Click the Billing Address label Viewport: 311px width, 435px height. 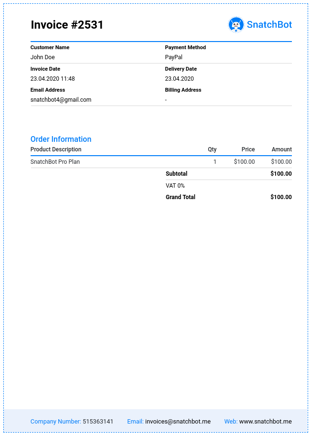coord(183,90)
